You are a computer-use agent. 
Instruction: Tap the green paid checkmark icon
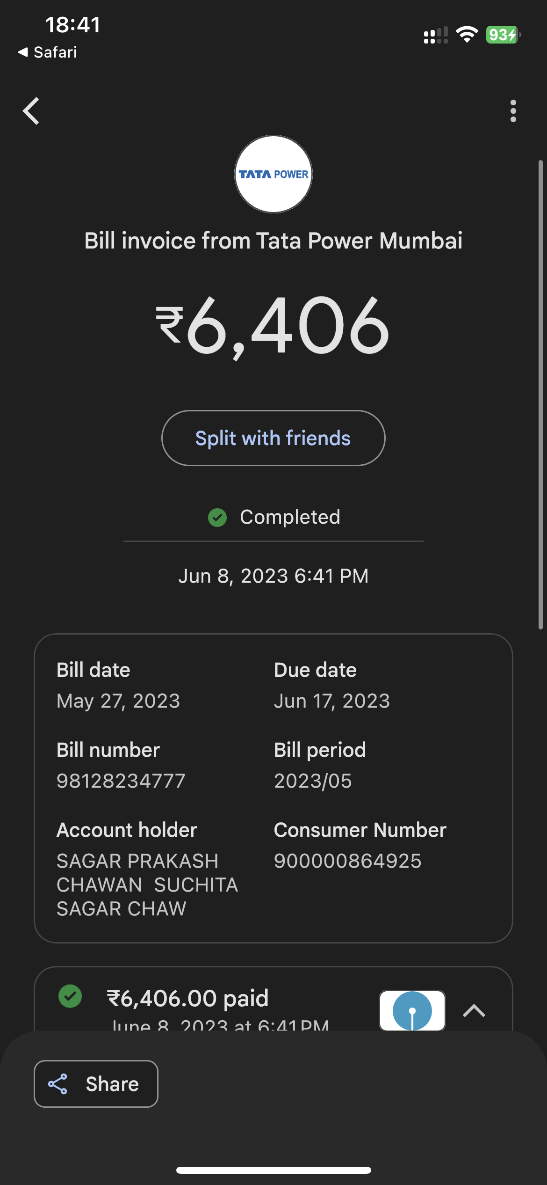[70, 996]
